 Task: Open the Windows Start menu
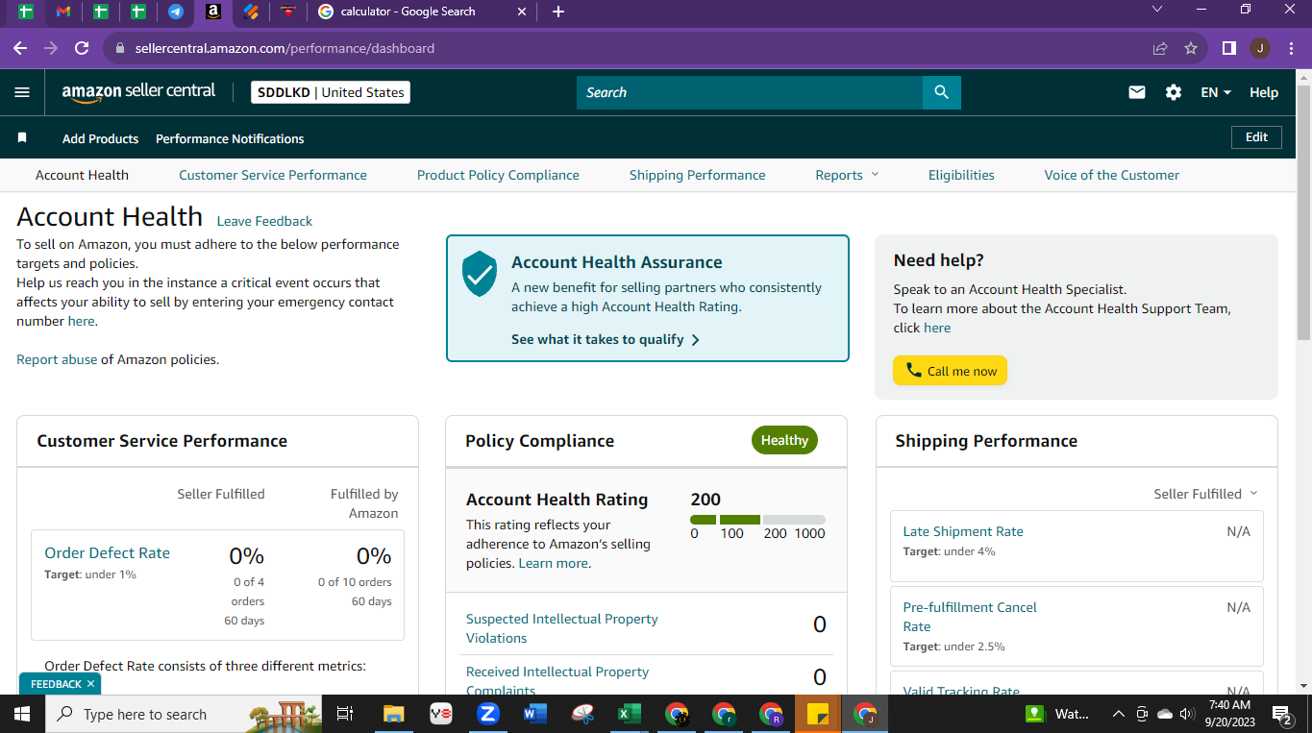coord(22,714)
